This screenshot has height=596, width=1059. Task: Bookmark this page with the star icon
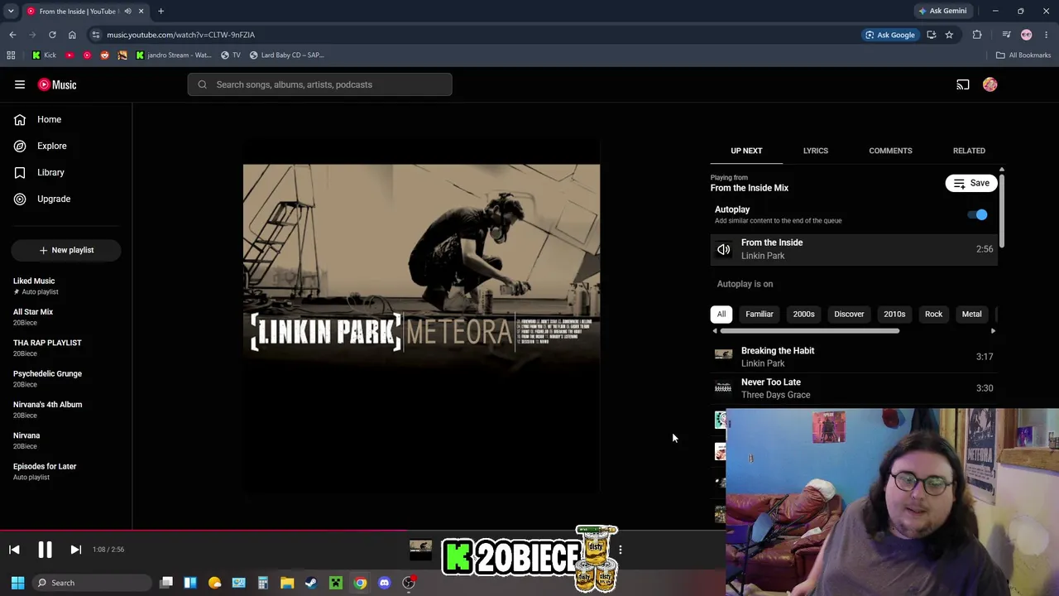949,35
